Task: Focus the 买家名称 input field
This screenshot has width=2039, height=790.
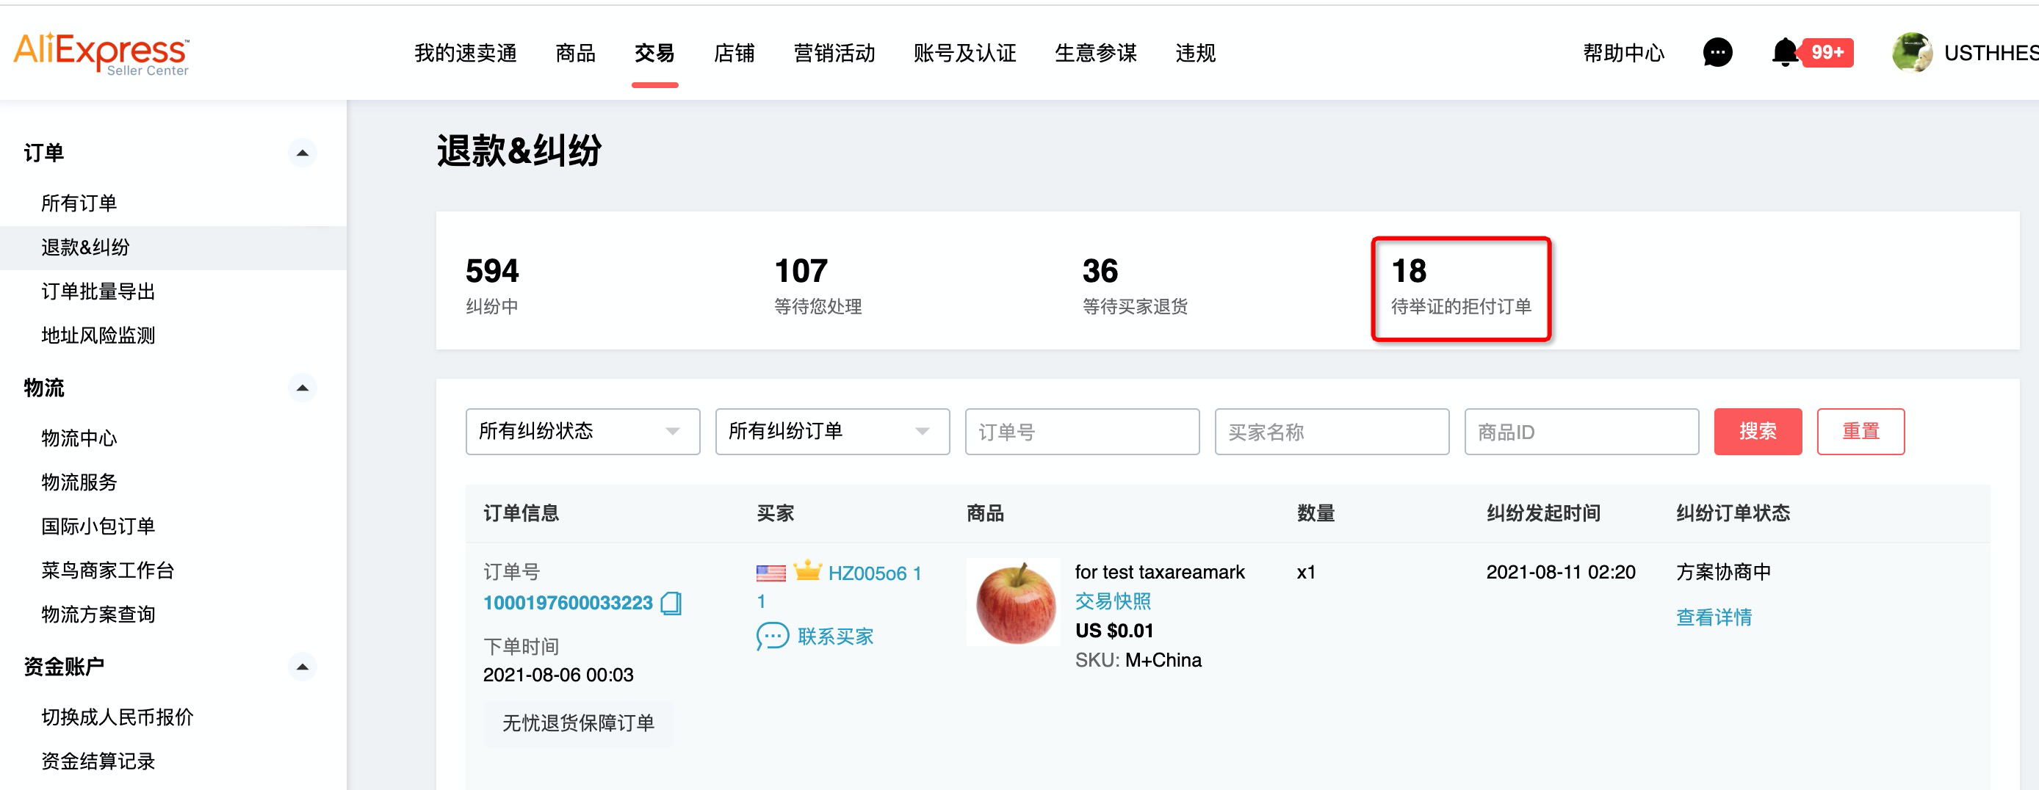Action: pos(1332,432)
